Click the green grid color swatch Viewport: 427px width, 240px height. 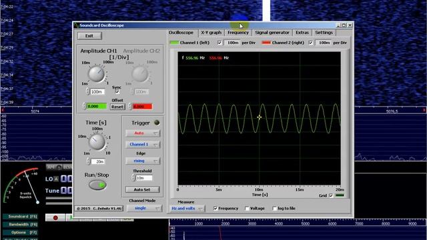pos(340,195)
